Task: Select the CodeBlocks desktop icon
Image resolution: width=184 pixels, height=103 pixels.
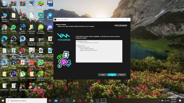Action: pyautogui.click(x=32, y=87)
